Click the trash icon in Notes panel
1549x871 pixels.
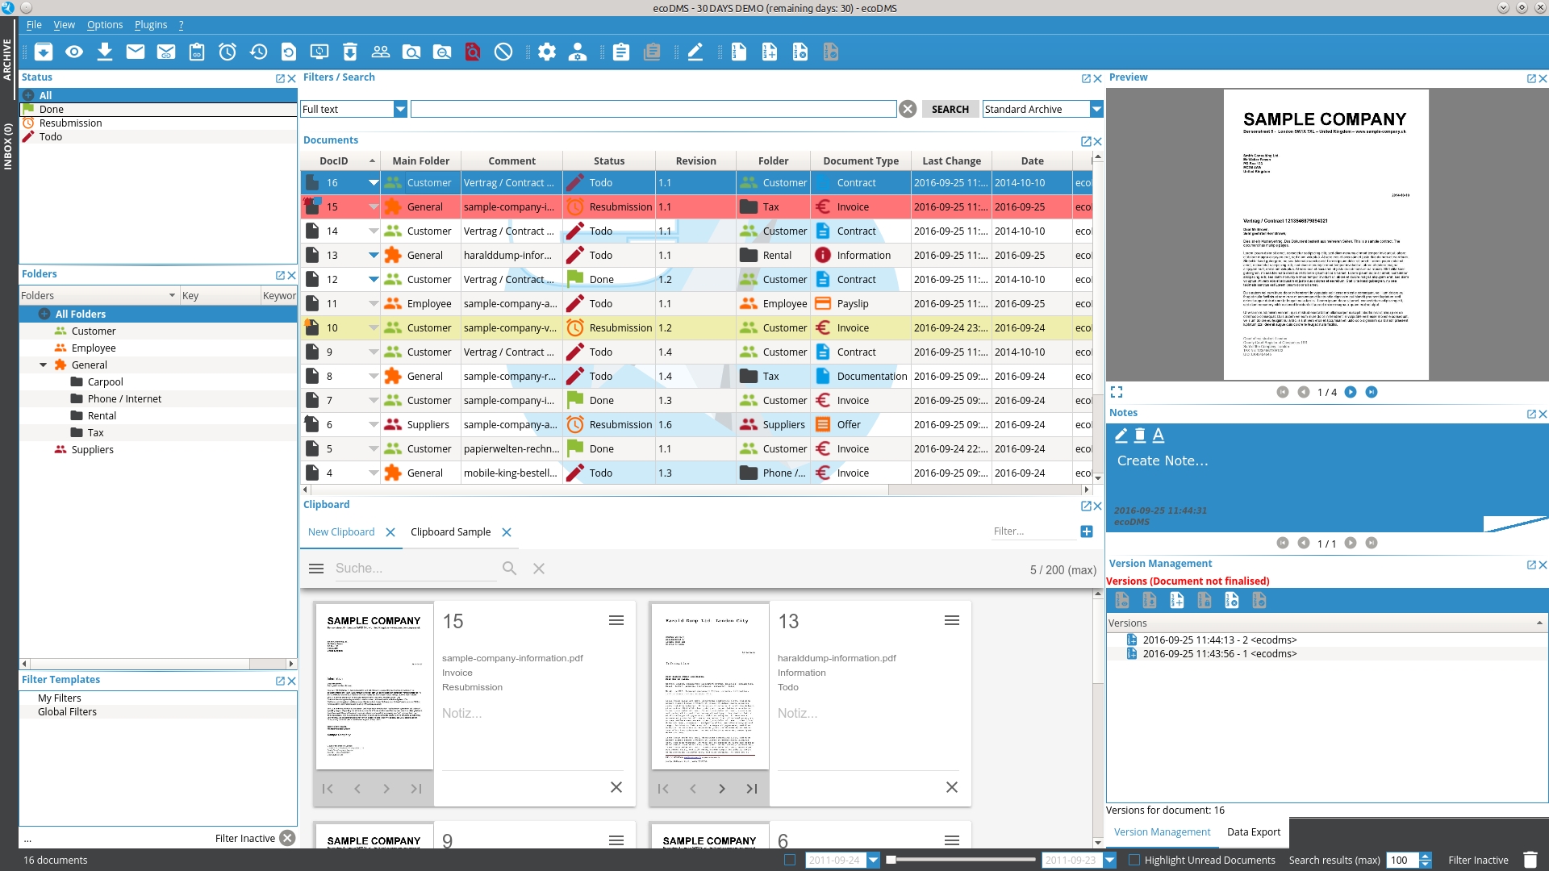[1140, 435]
